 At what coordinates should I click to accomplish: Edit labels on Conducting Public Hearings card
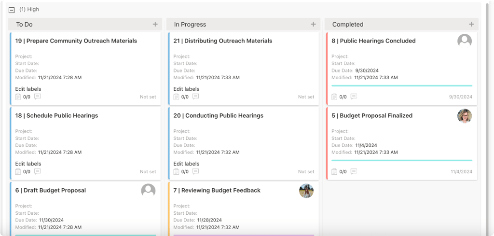point(186,164)
